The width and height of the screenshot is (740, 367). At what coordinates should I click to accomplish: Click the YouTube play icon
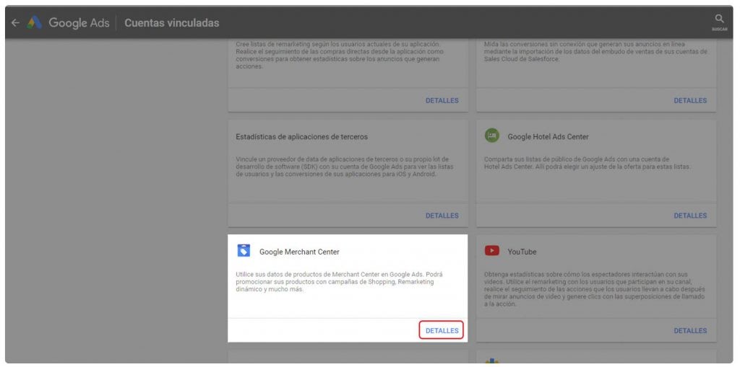[x=491, y=251]
